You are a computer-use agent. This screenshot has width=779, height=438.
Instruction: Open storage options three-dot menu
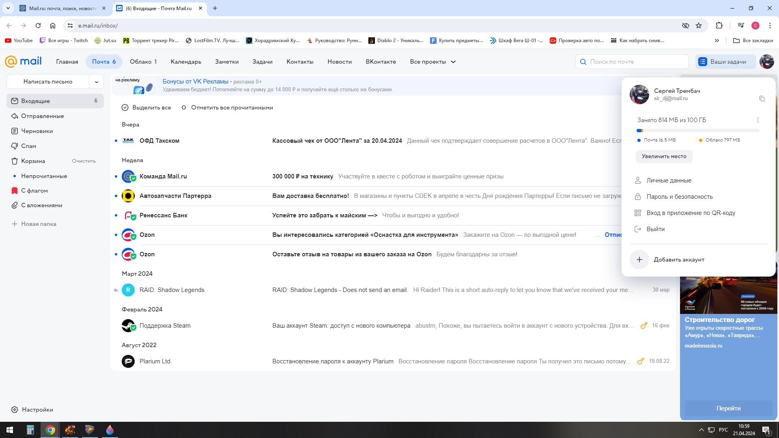(x=757, y=120)
